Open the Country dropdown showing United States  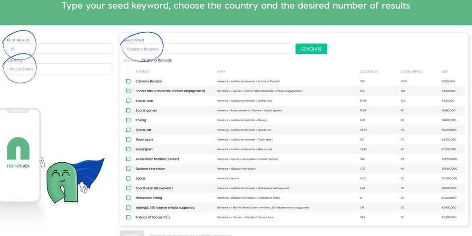pos(59,69)
